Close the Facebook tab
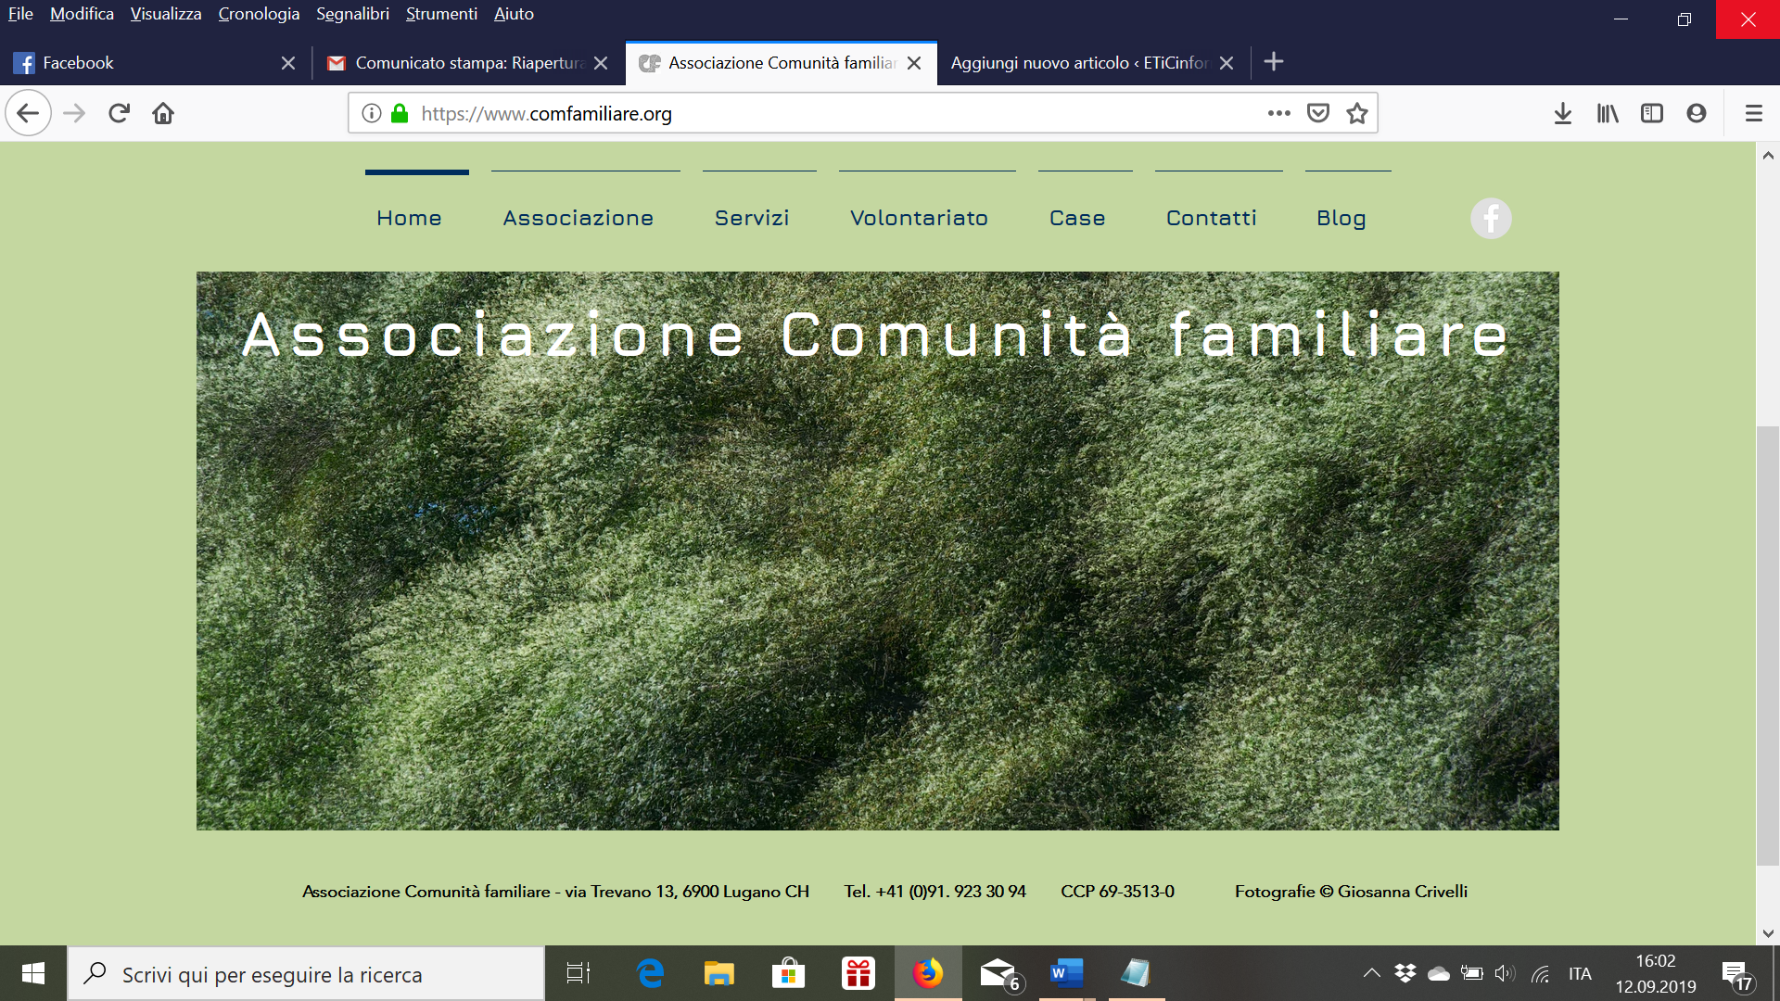The height and width of the screenshot is (1001, 1780). [288, 63]
